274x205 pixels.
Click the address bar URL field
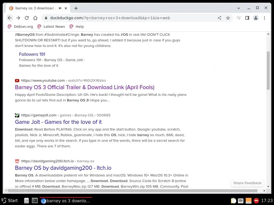[x=110, y=18]
